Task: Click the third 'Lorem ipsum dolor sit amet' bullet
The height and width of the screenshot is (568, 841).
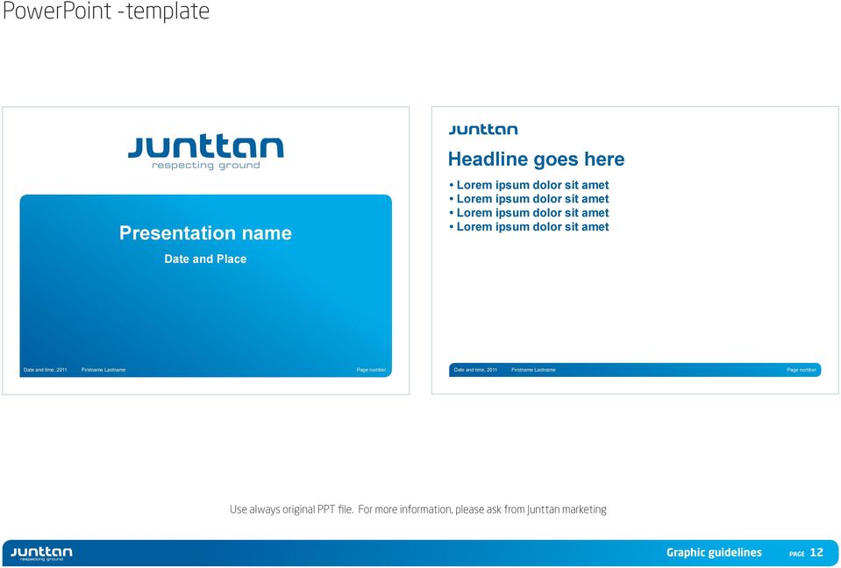Action: [530, 213]
